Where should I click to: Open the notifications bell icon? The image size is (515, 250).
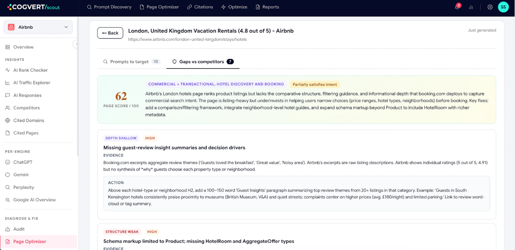[x=457, y=7]
